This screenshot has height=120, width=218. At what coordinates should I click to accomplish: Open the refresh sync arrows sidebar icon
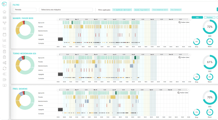4,68
